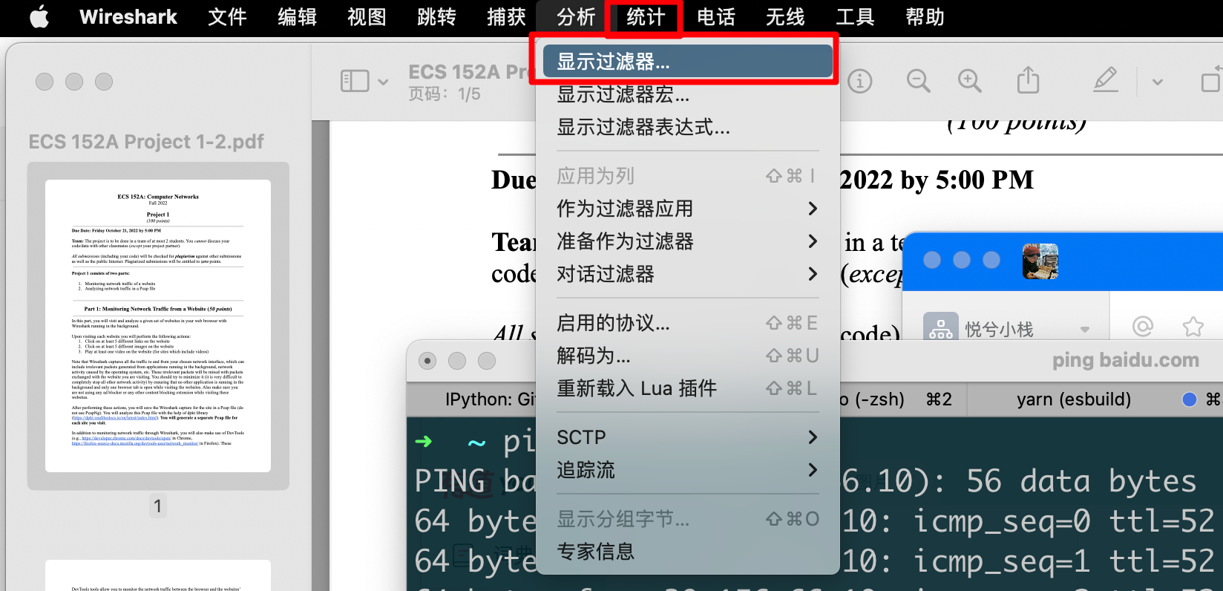Click the greyed-out 应用为列 entry
The height and width of the screenshot is (591, 1223).
tap(688, 176)
